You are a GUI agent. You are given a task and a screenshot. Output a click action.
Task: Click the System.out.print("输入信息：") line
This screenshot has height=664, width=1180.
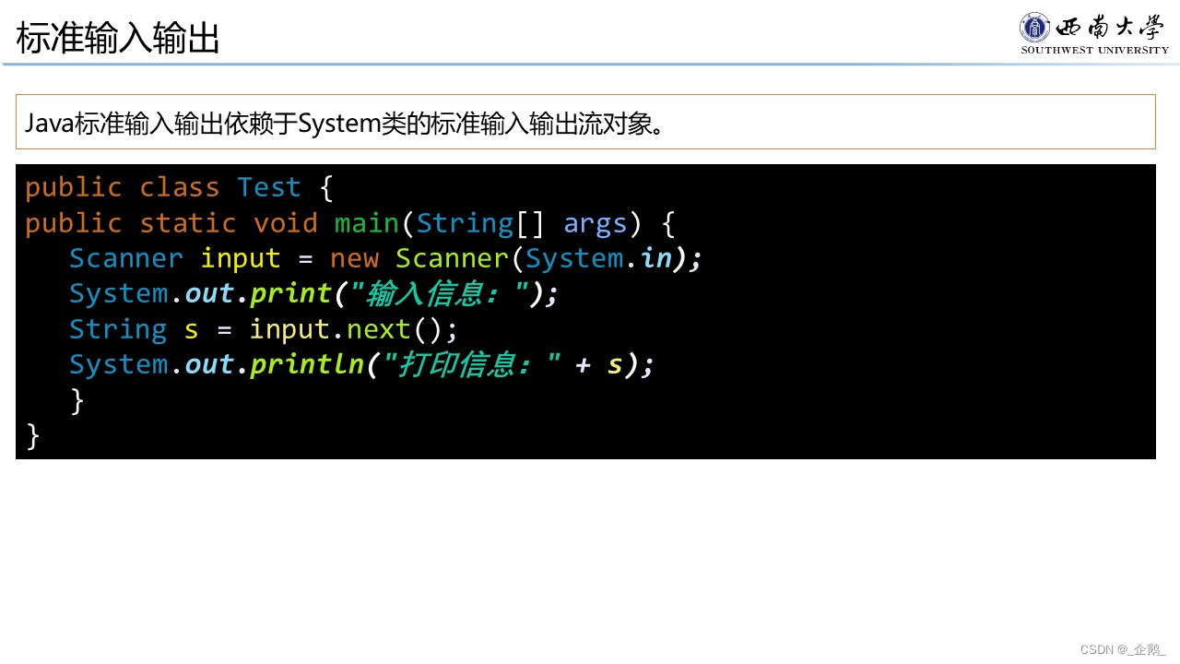[x=314, y=293]
